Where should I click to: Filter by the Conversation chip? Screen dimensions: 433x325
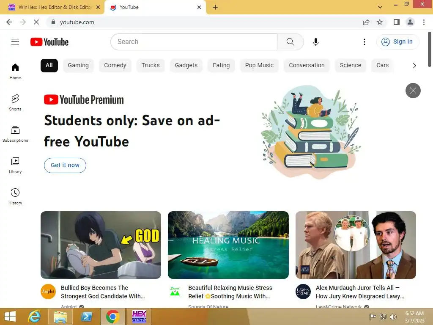click(x=307, y=66)
